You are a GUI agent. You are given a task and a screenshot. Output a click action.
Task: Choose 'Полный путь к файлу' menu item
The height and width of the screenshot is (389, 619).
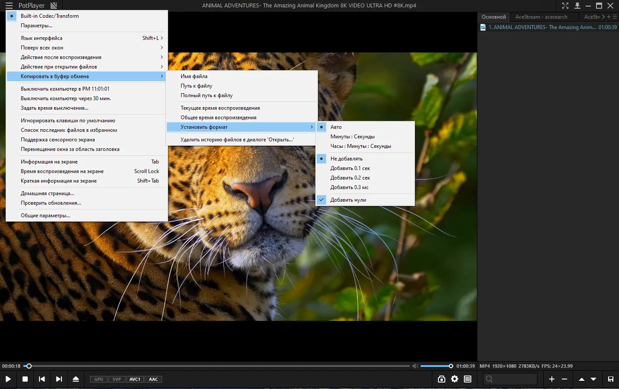[x=207, y=95]
